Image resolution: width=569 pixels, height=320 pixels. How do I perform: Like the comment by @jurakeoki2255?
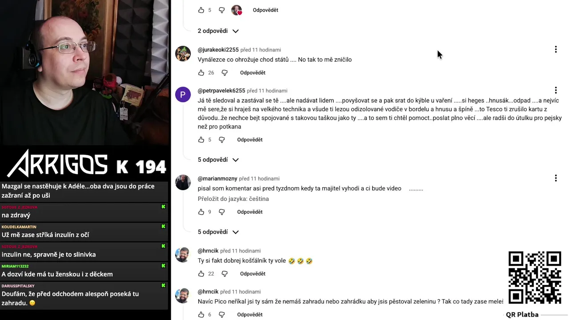click(201, 72)
